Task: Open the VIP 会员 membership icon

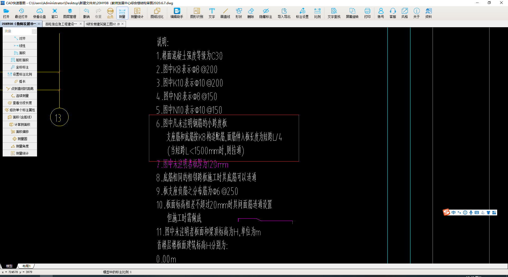Action: (x=110, y=13)
